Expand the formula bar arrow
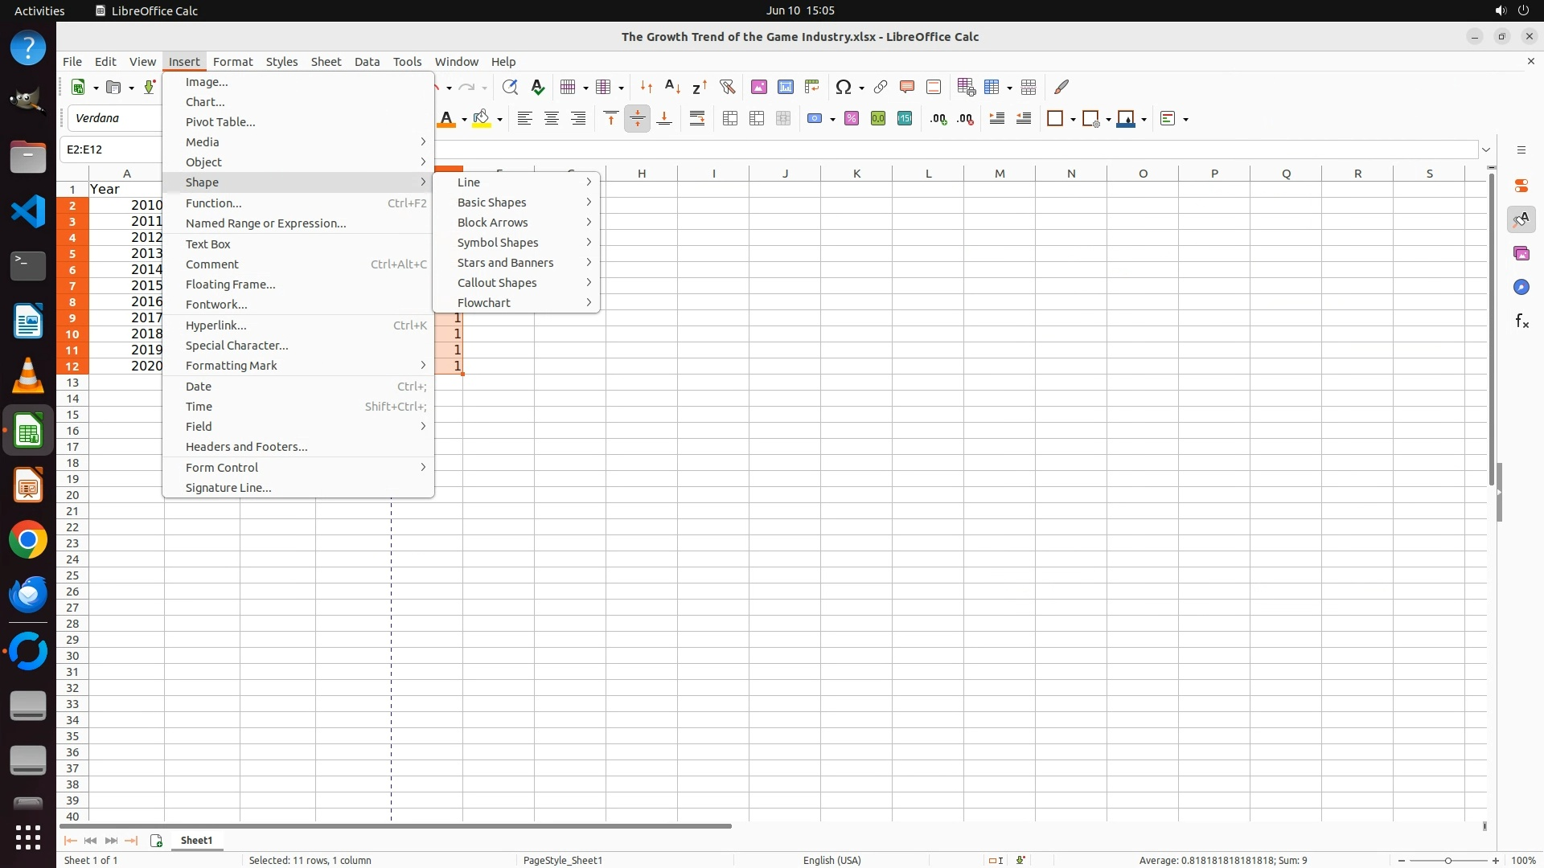 (1486, 149)
